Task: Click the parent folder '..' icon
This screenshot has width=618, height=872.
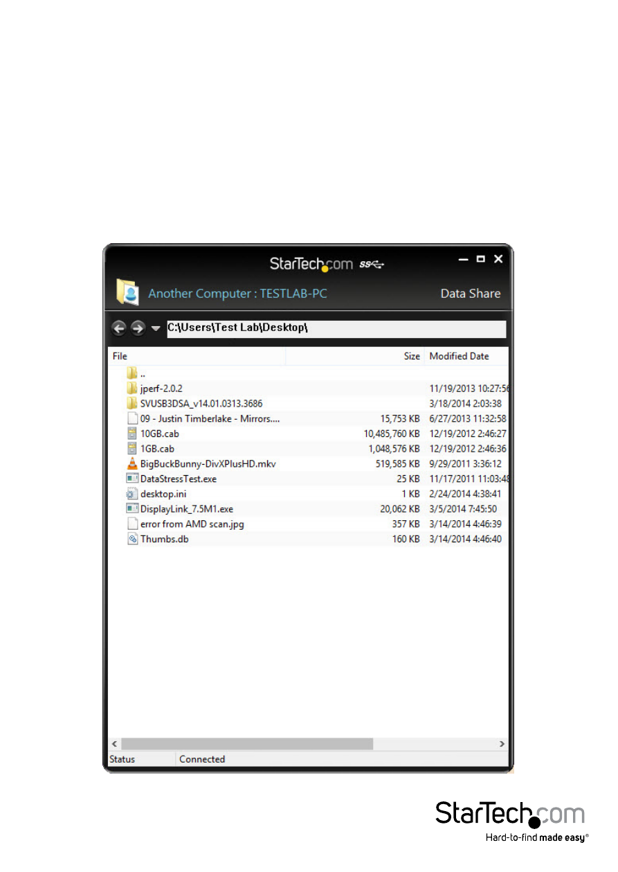Action: click(132, 373)
